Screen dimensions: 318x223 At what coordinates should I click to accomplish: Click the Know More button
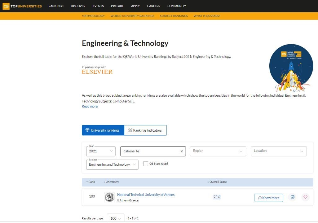(x=269, y=198)
